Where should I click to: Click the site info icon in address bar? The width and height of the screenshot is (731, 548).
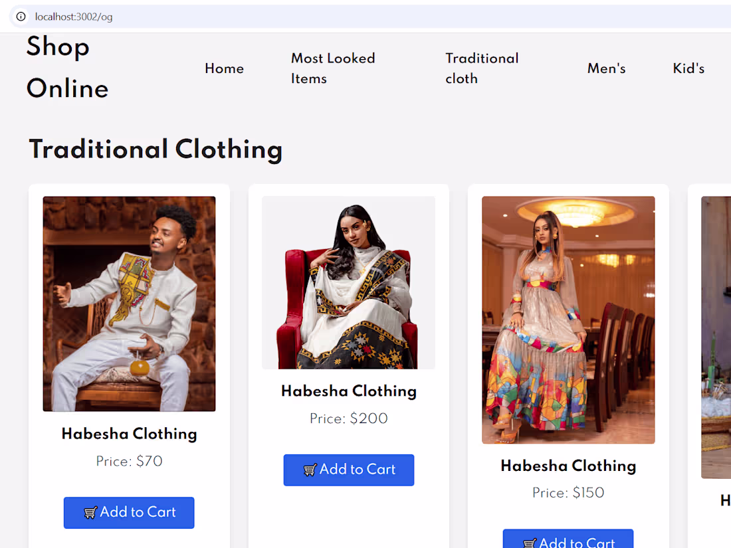click(x=21, y=17)
